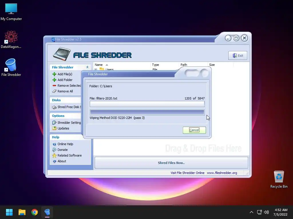Choose Add File(s) in sidebar

[x=65, y=74]
